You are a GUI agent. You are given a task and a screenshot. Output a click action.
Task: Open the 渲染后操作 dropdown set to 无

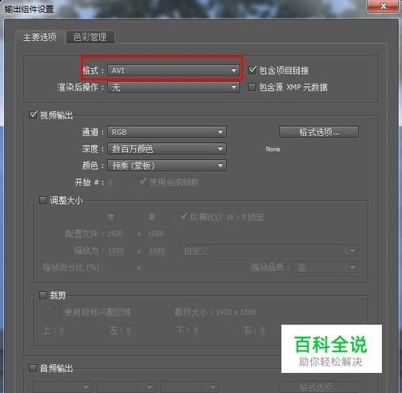point(173,88)
